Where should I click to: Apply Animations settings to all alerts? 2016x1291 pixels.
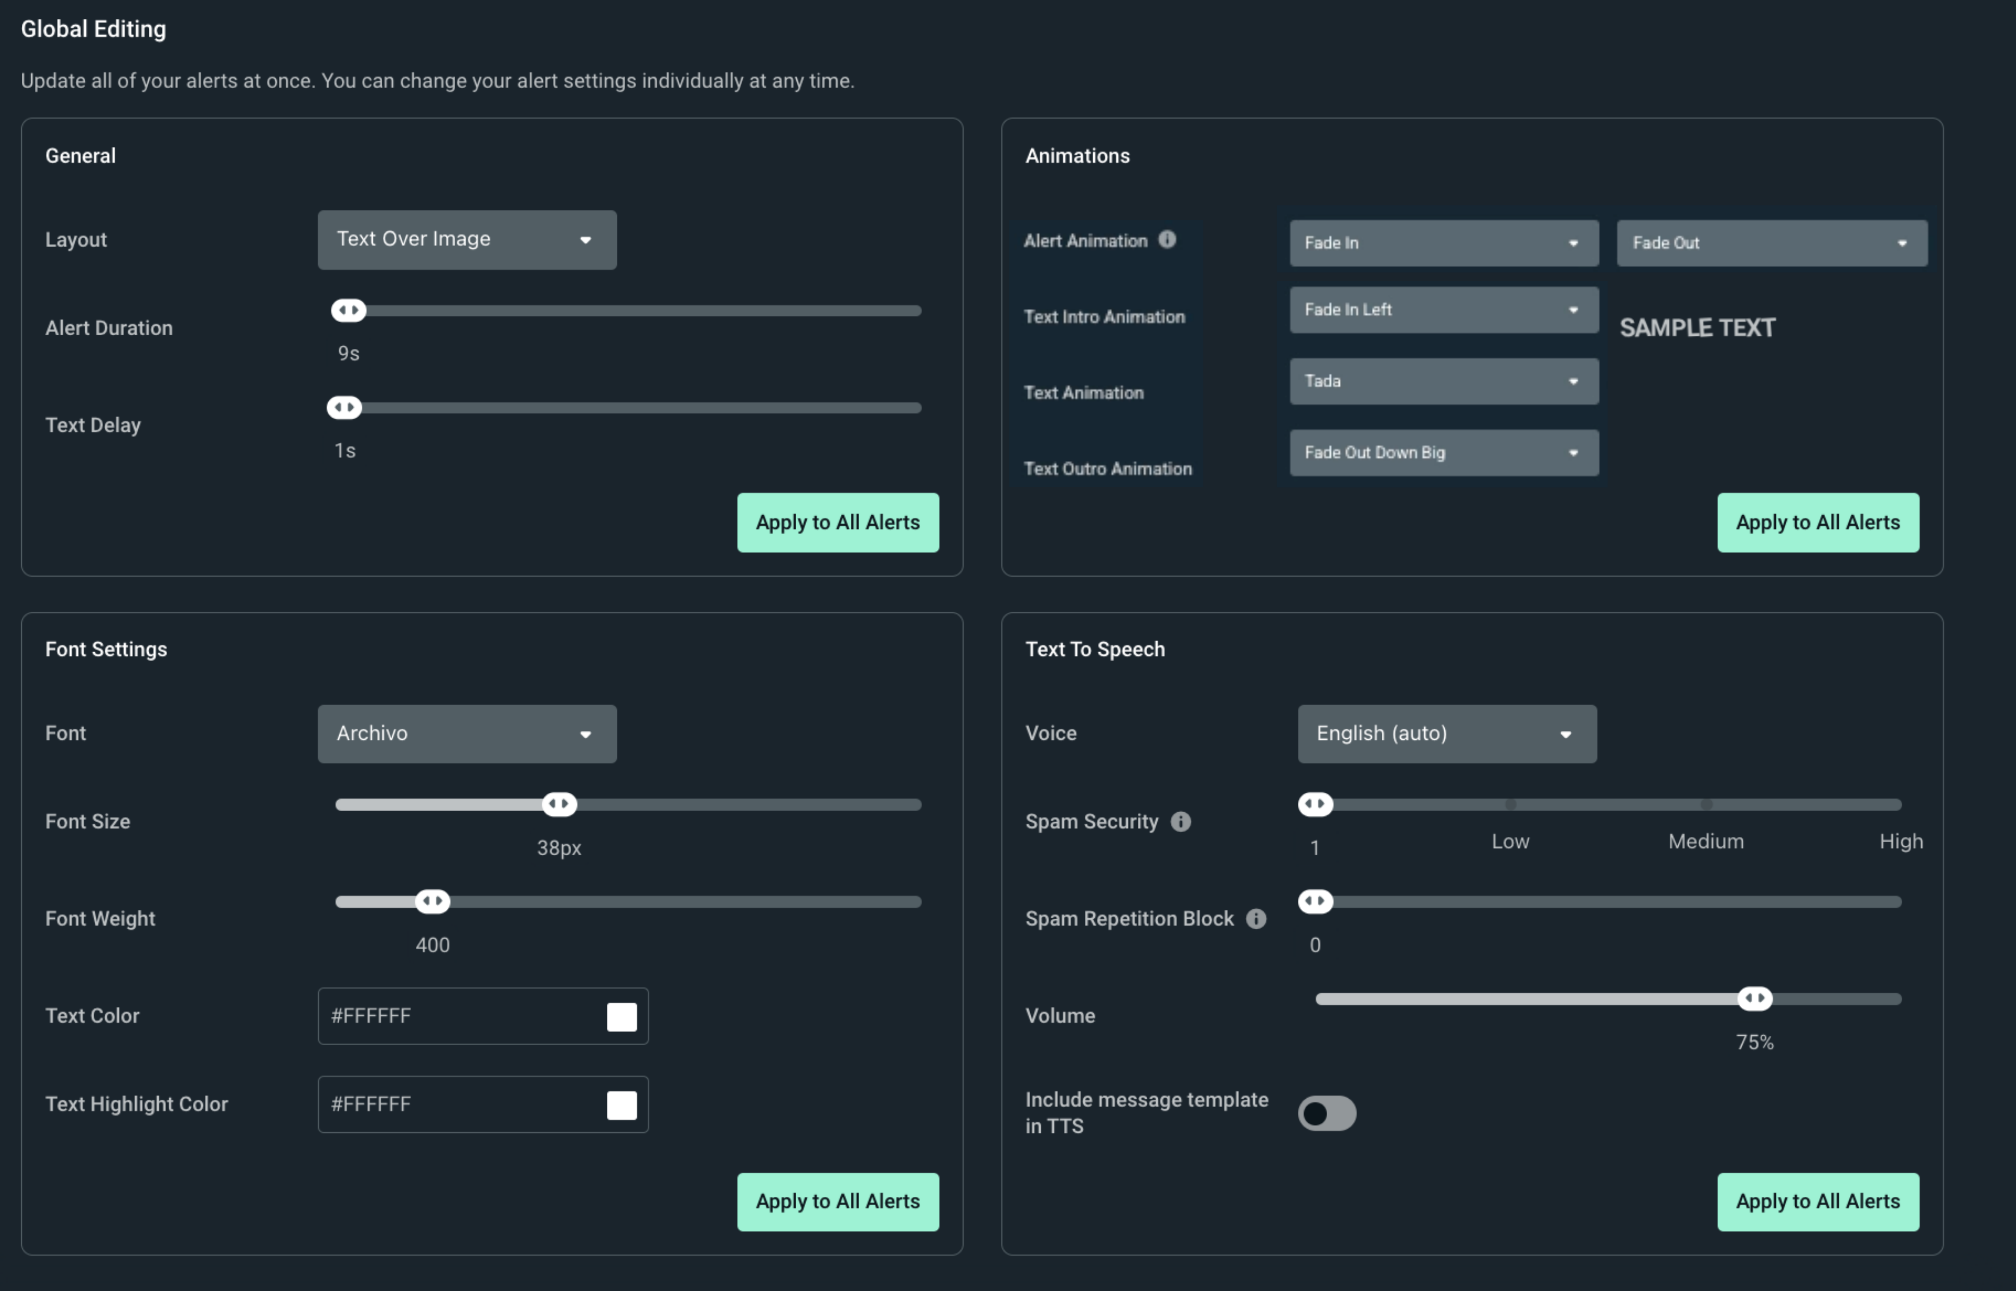tap(1818, 522)
